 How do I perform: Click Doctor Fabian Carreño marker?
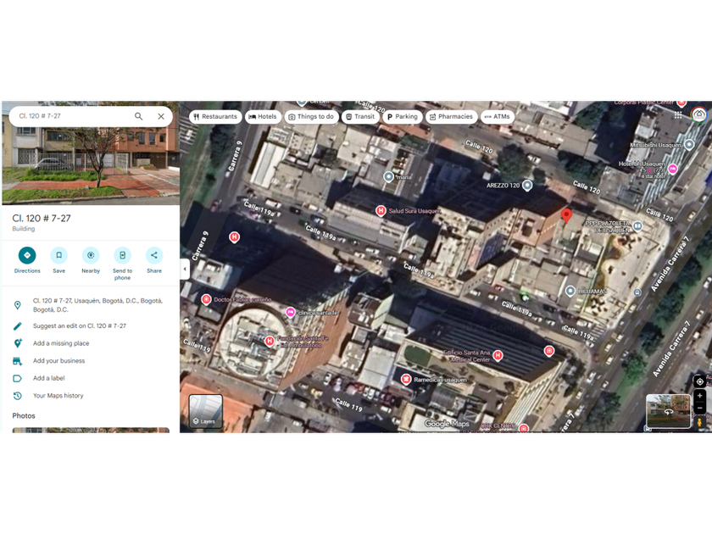pos(206,299)
